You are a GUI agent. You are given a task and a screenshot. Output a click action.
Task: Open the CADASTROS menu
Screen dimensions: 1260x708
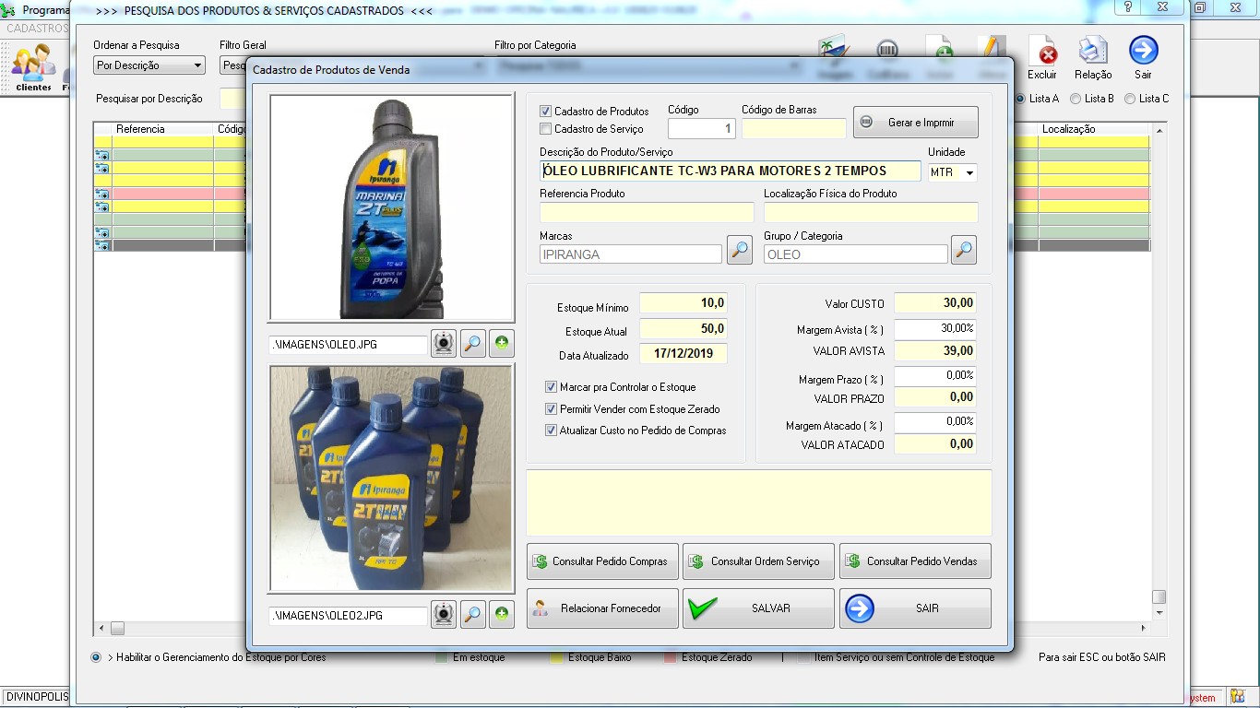click(35, 29)
